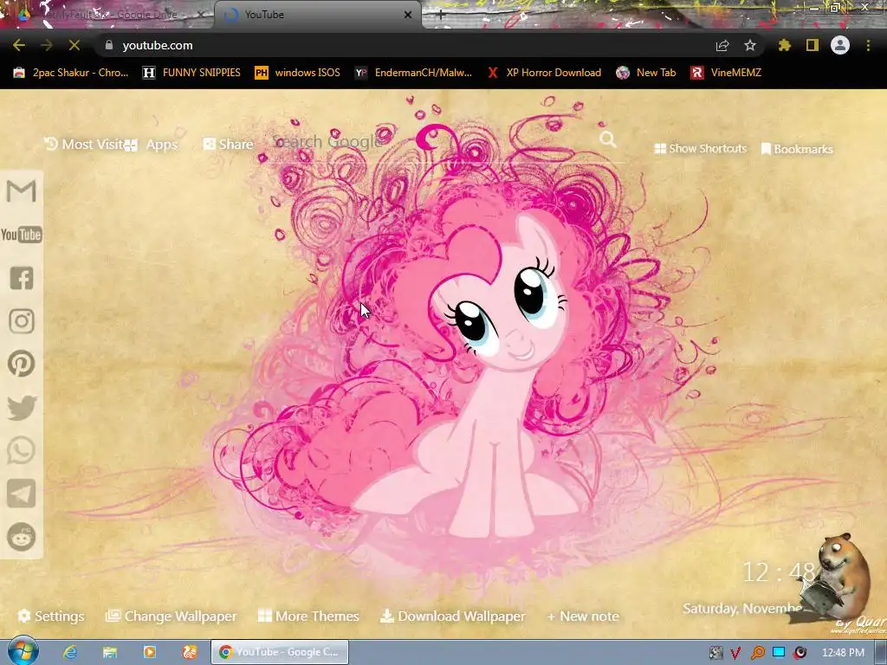The height and width of the screenshot is (665, 887).
Task: Select the YouTube browser tab
Action: click(x=317, y=15)
